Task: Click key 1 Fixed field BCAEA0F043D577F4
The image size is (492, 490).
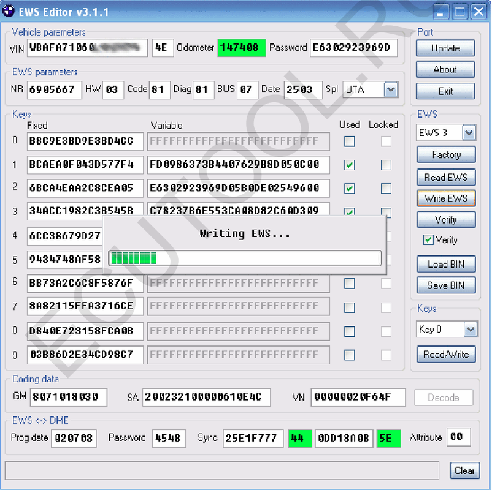Action: [85, 165]
